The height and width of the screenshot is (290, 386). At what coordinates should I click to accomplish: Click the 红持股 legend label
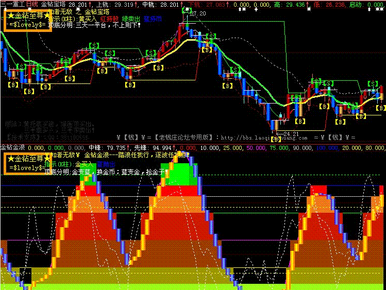(109, 19)
